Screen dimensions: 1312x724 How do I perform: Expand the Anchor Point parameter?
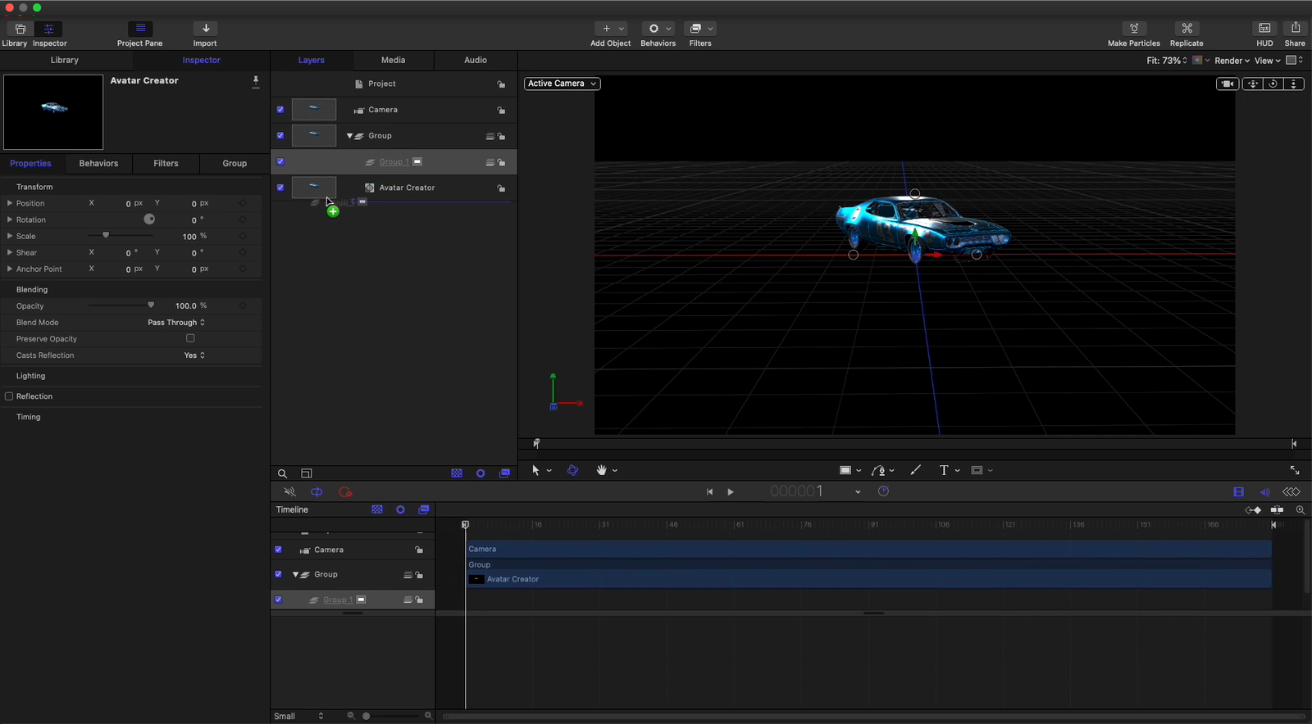[9, 269]
